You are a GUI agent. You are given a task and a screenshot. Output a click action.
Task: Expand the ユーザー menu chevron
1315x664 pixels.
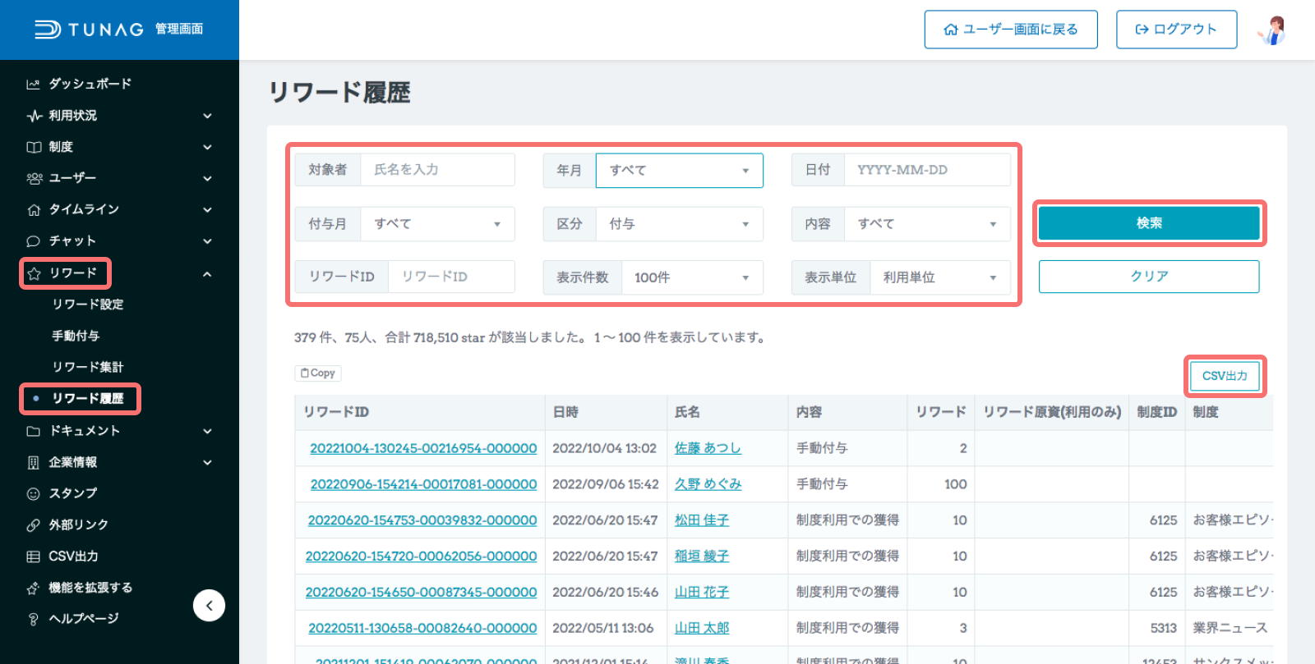pos(207,178)
